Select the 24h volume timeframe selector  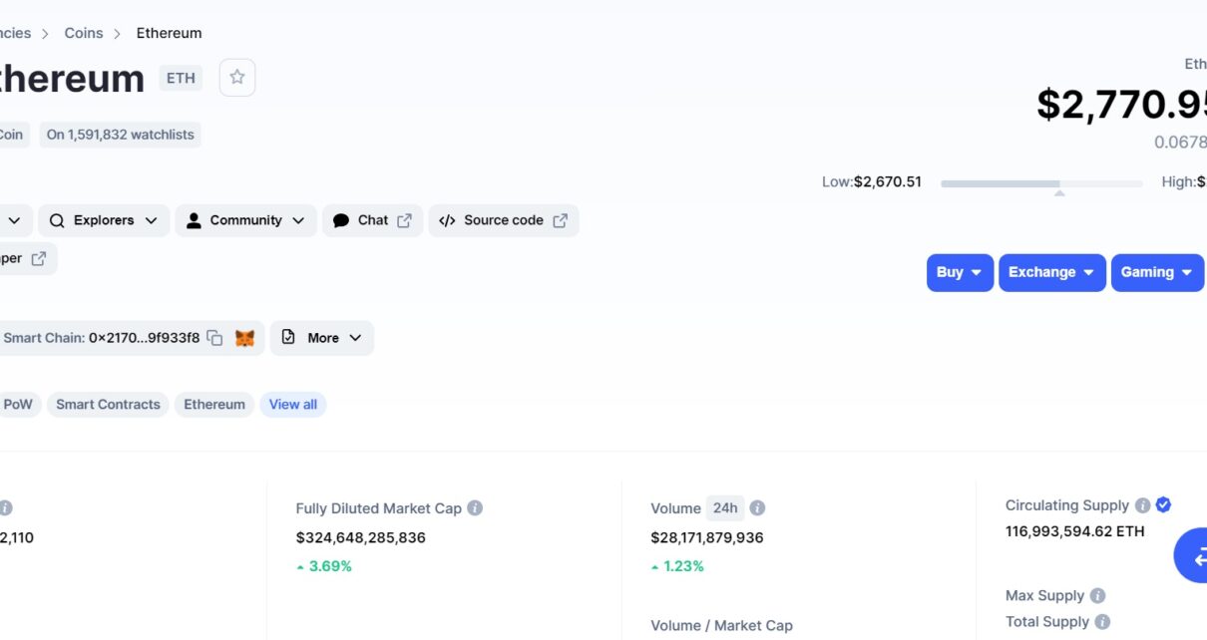click(x=725, y=508)
